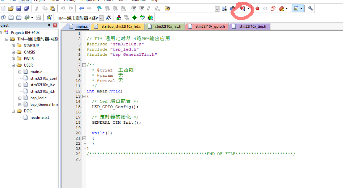Click the Save All icon
This screenshot has width=343, height=188.
[x=26, y=9]
